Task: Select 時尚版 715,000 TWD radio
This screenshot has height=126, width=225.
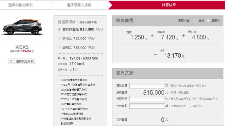Action: tap(59, 39)
